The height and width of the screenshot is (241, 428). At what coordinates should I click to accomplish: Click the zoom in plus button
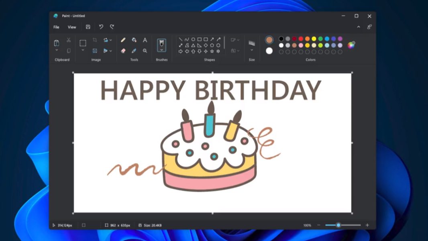point(367,225)
